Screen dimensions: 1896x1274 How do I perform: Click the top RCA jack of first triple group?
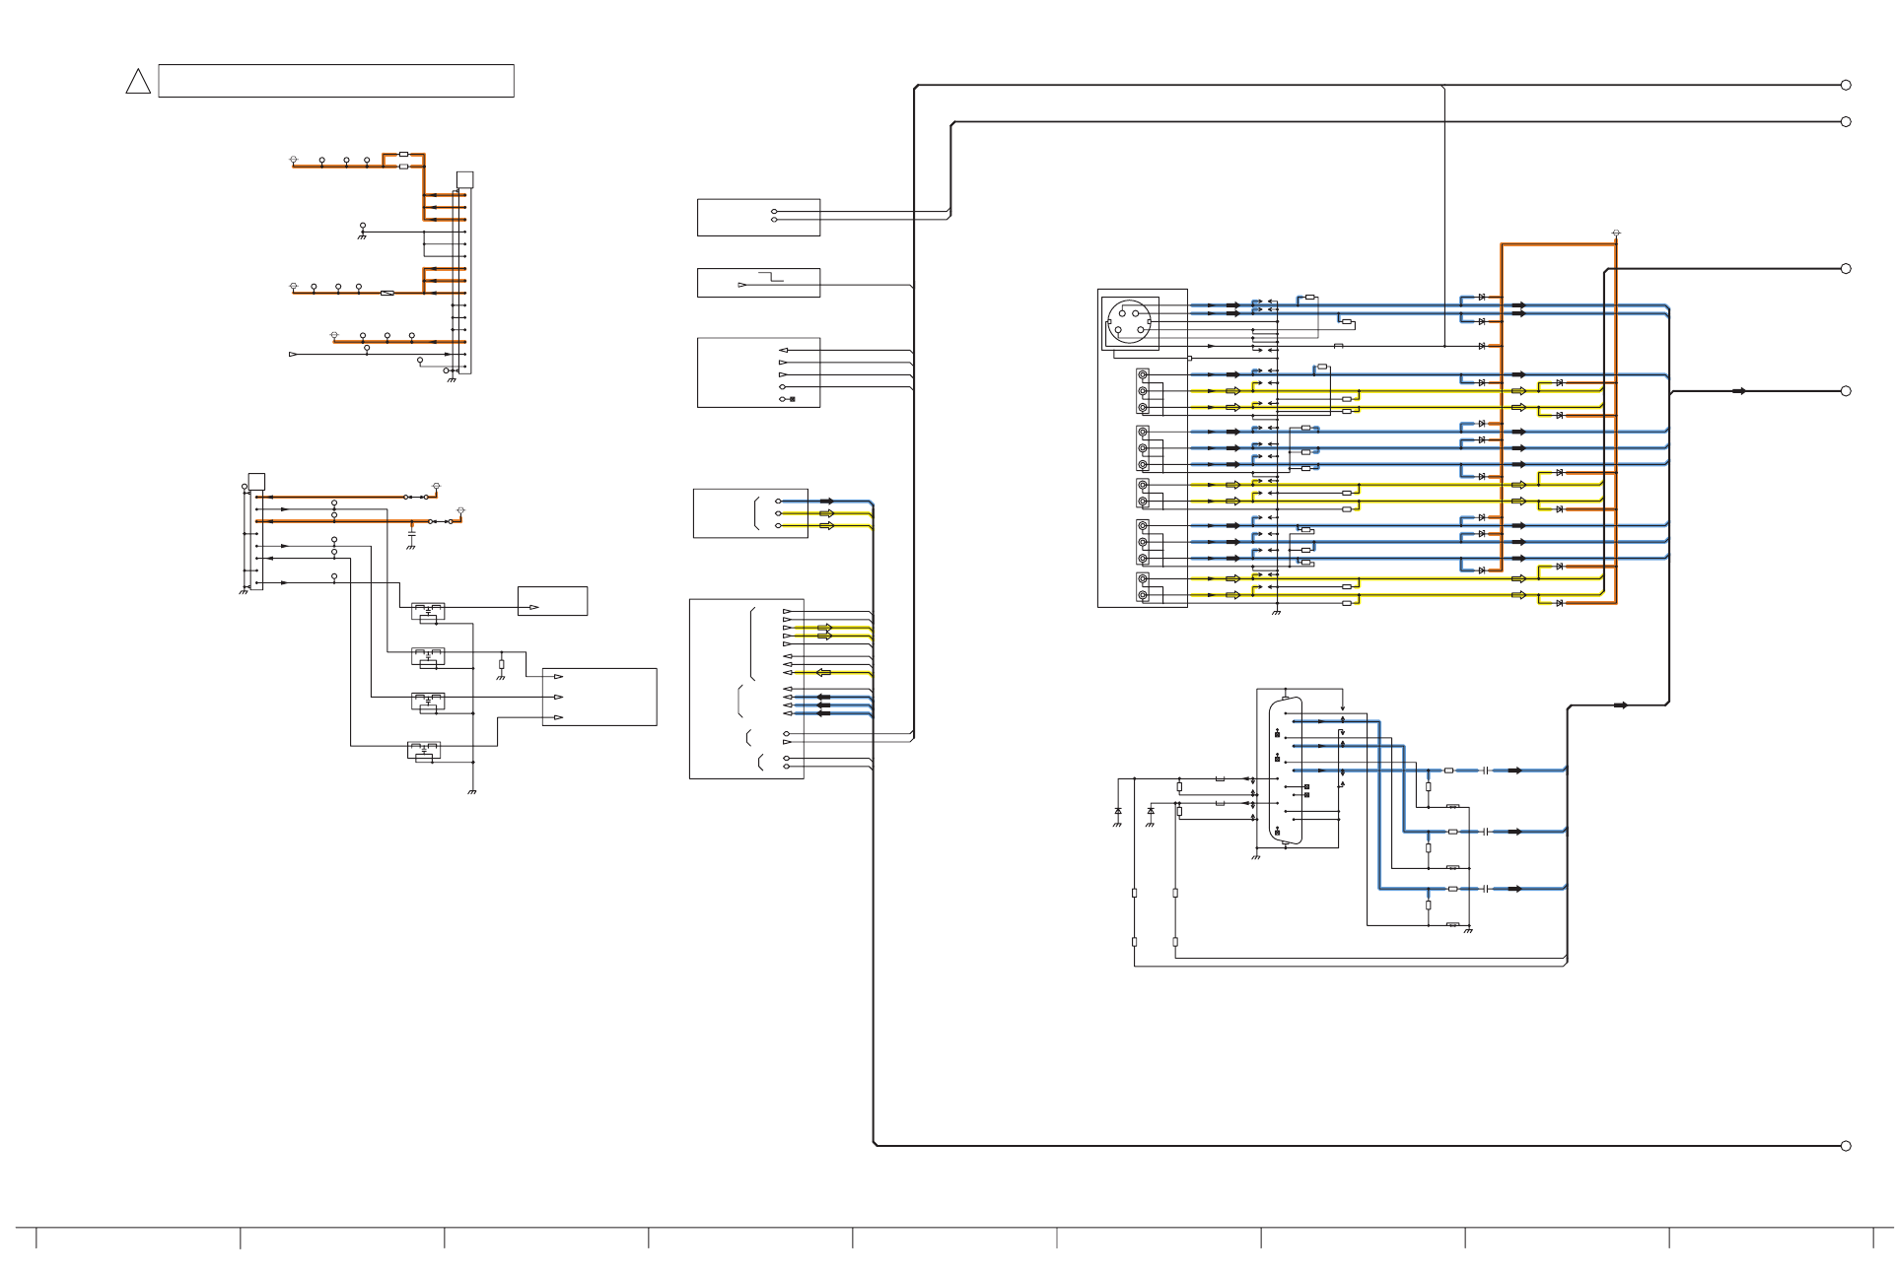pos(1143,375)
